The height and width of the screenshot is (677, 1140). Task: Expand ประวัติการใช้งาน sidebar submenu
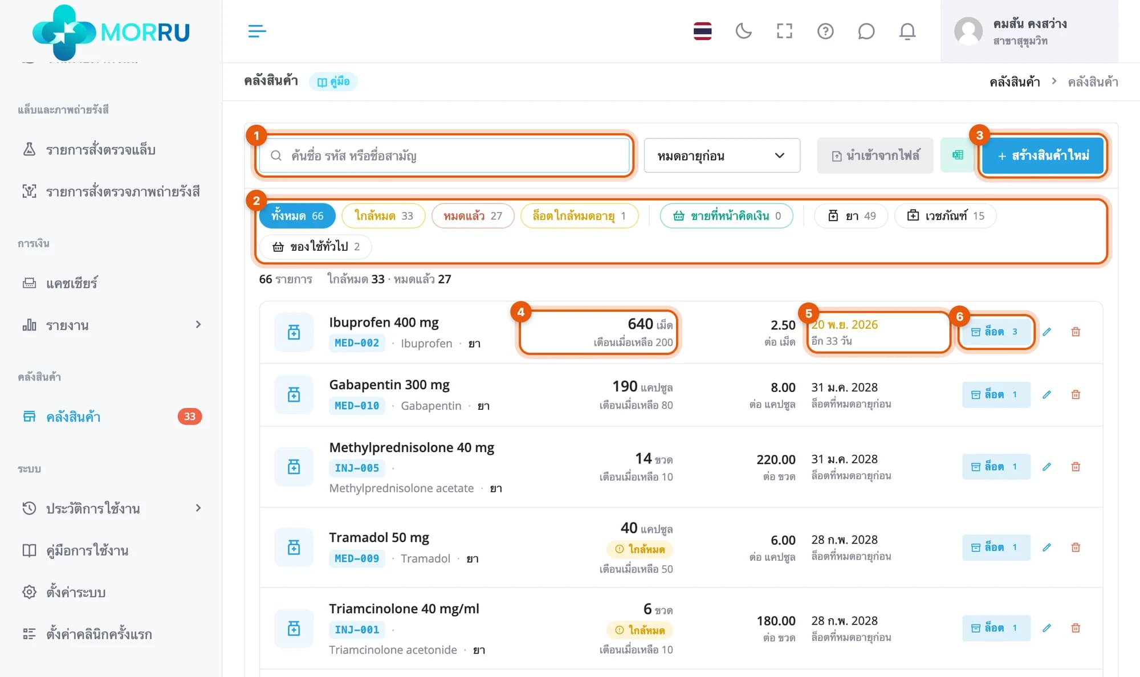click(198, 508)
